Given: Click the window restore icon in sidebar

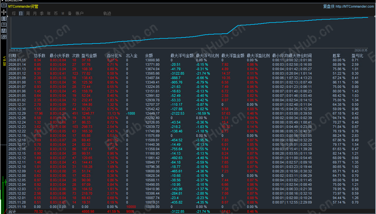Looking at the screenshot, I should [x=4, y=37].
